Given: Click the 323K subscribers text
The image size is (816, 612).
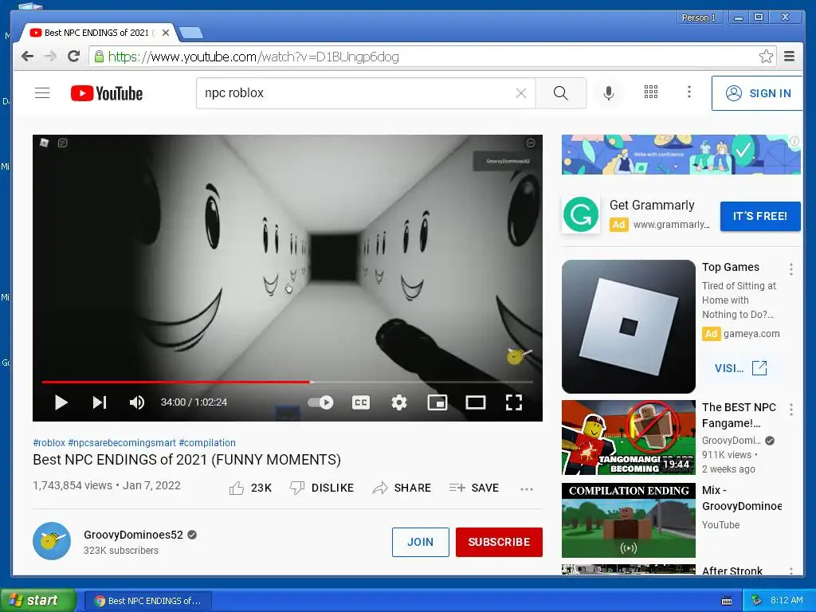Looking at the screenshot, I should coord(121,551).
